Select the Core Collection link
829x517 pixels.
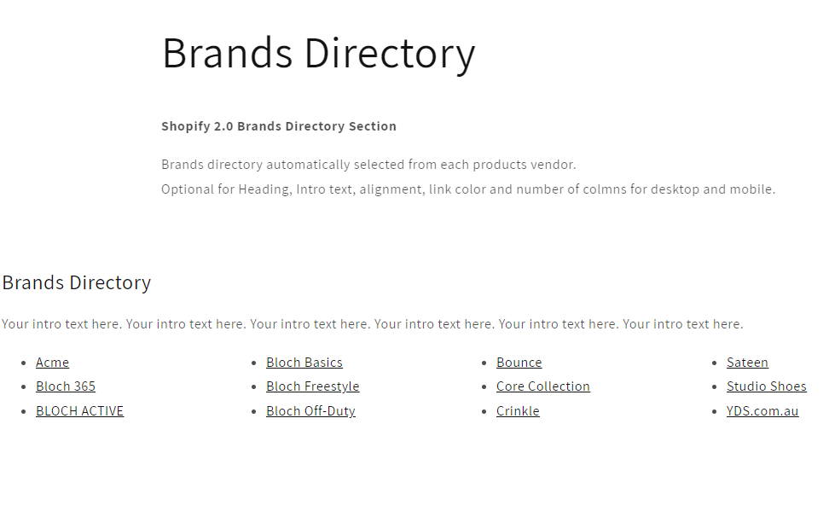point(542,386)
